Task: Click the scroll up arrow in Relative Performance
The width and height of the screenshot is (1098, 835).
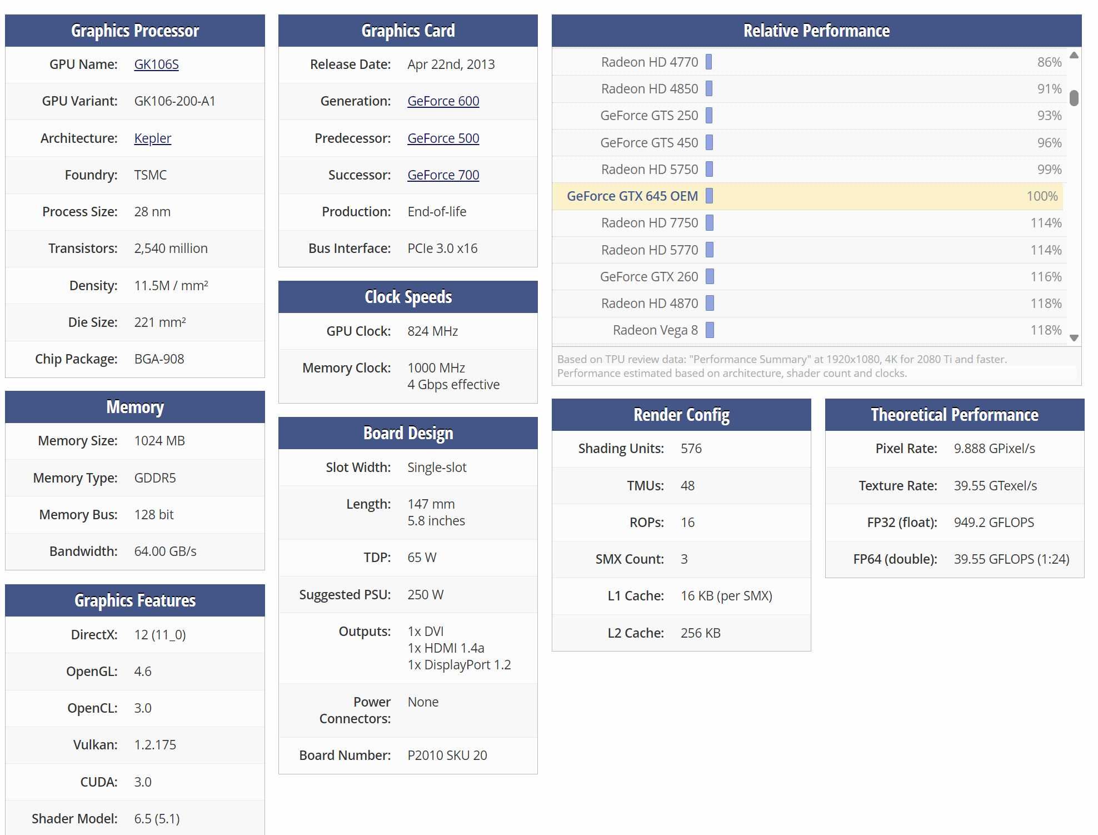Action: [1074, 55]
